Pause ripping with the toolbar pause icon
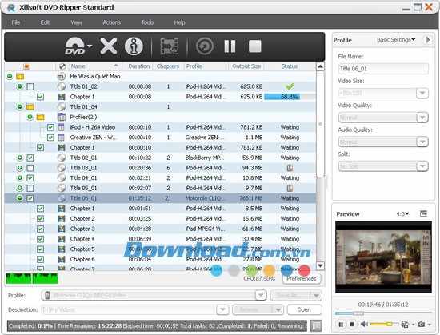Screen dimensions: 440x335 coord(230,46)
